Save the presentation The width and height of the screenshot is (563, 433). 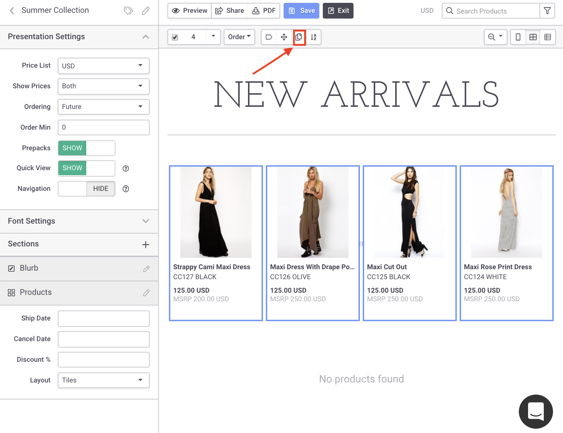(x=301, y=11)
